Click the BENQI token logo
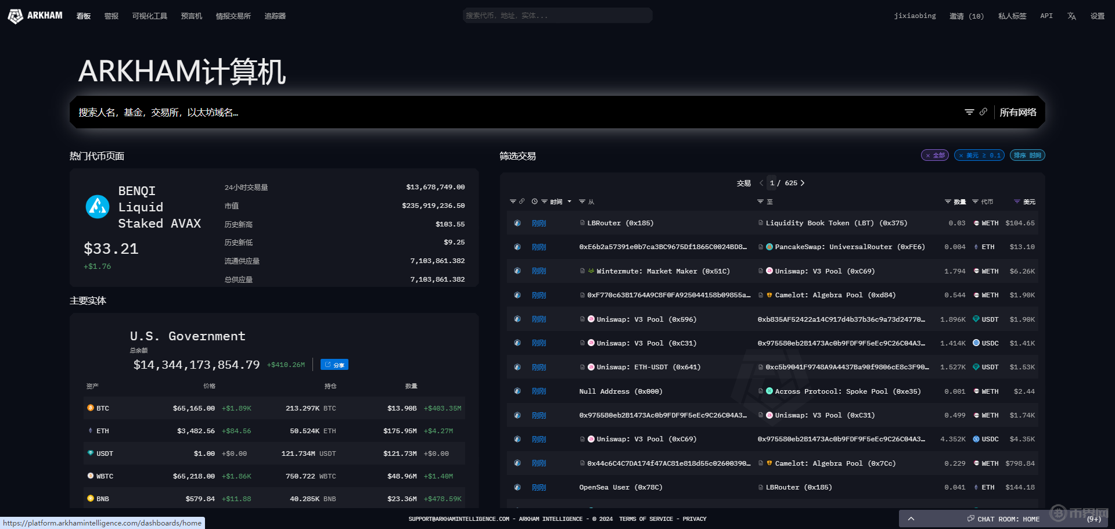Screen dimensions: 1115x529 98,207
